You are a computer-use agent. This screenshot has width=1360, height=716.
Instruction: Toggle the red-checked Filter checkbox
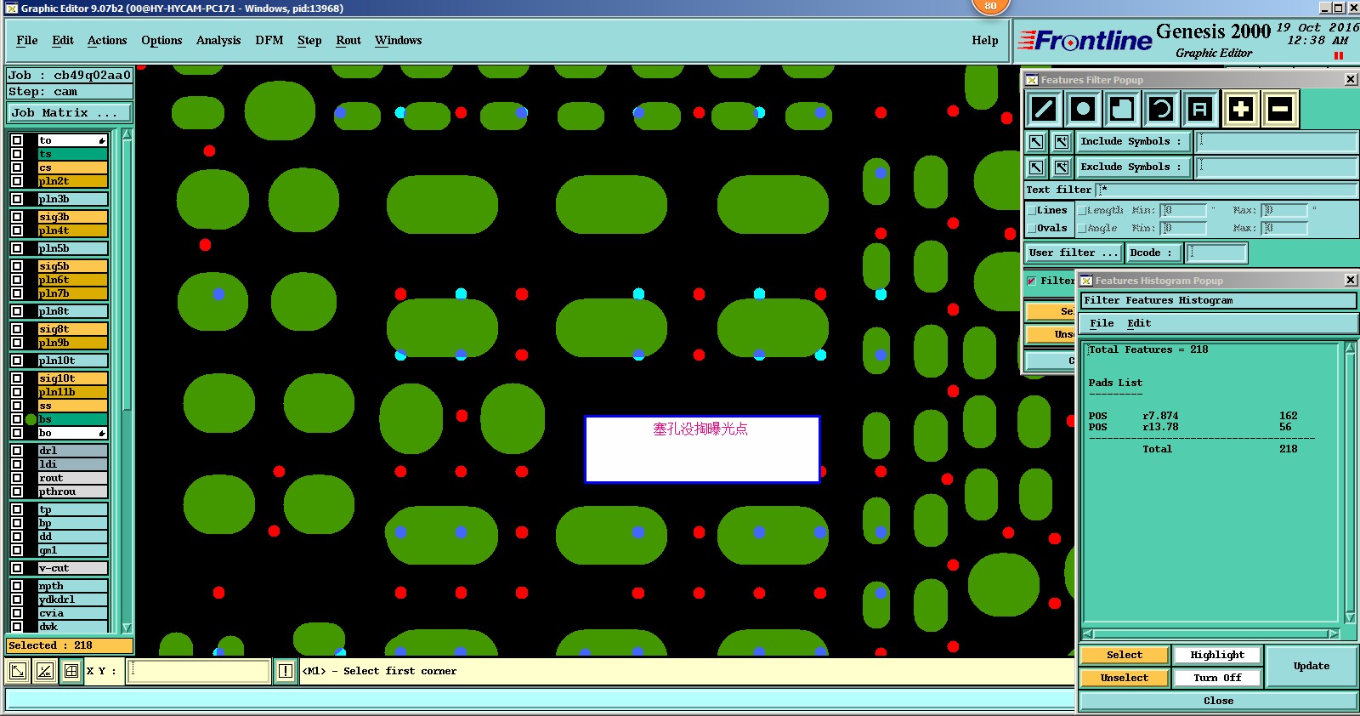click(x=1031, y=281)
